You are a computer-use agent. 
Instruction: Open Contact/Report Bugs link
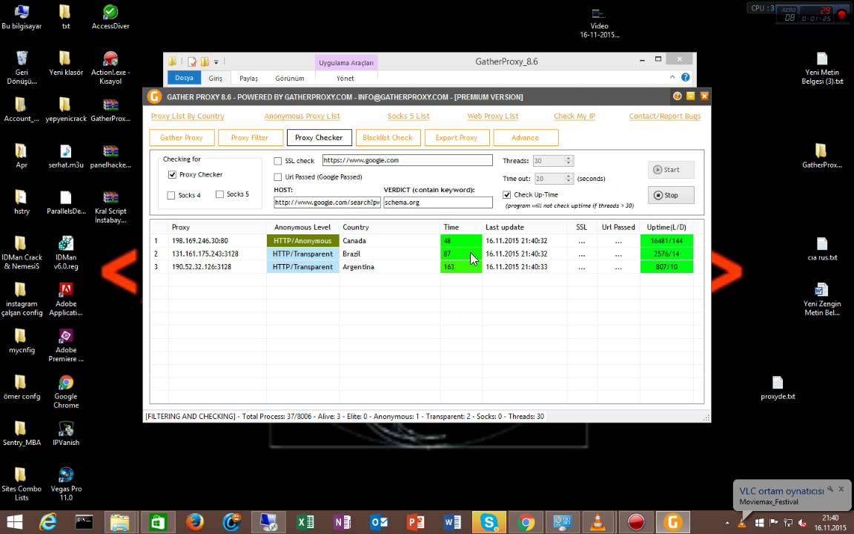pyautogui.click(x=664, y=116)
